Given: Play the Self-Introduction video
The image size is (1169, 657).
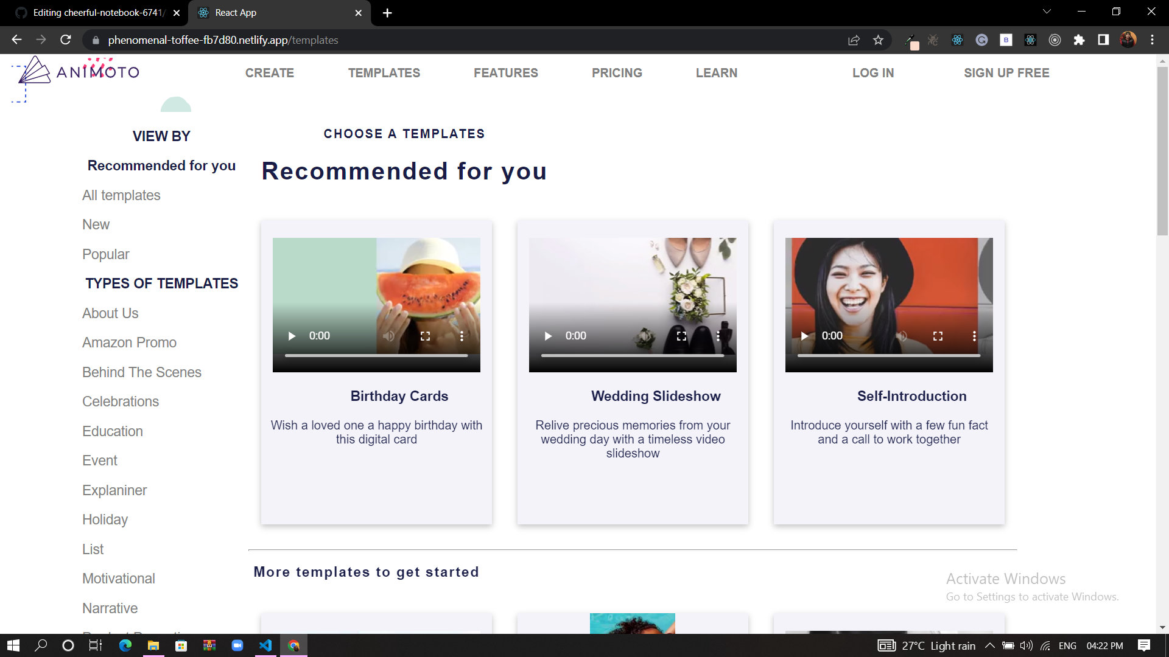Looking at the screenshot, I should point(804,336).
